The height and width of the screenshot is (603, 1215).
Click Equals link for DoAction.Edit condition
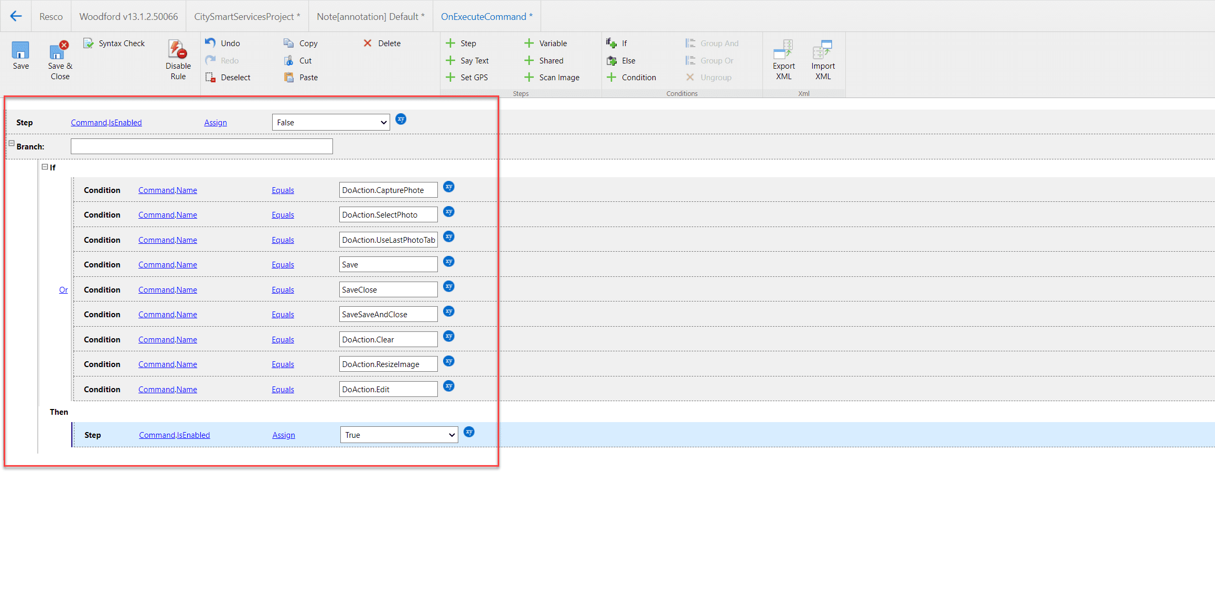283,390
